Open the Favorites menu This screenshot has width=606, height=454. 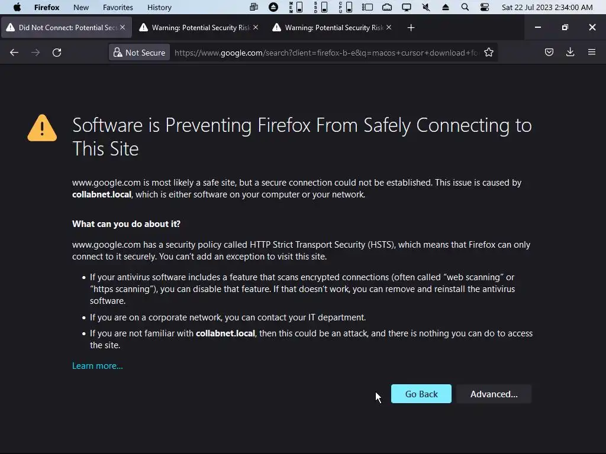click(x=118, y=7)
